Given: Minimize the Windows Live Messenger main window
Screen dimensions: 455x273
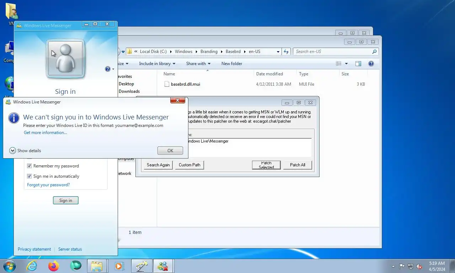Looking at the screenshot, I should tap(86, 24).
